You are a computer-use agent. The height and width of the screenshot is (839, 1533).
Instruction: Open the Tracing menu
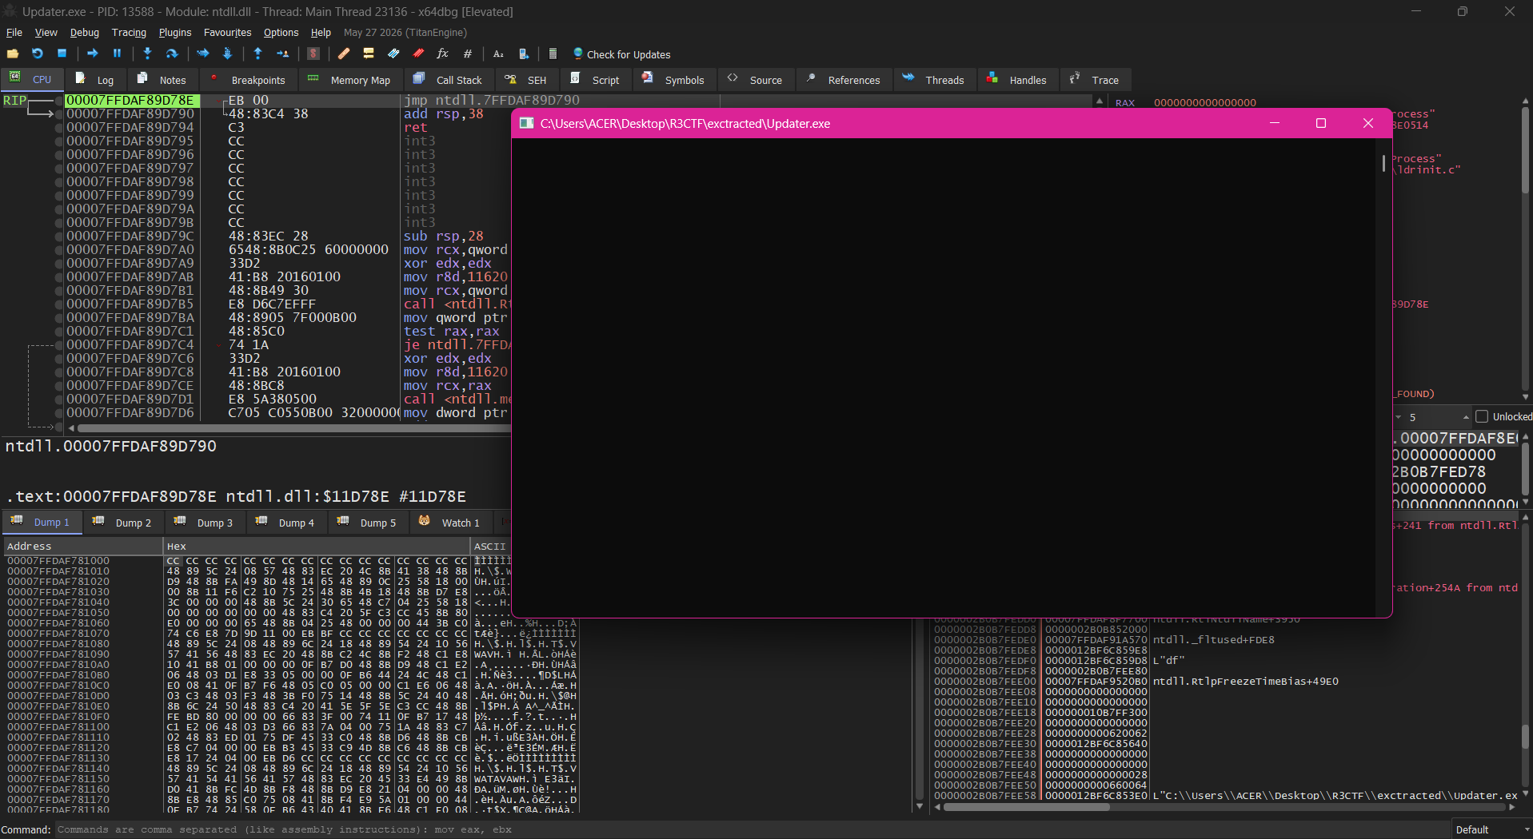point(129,33)
